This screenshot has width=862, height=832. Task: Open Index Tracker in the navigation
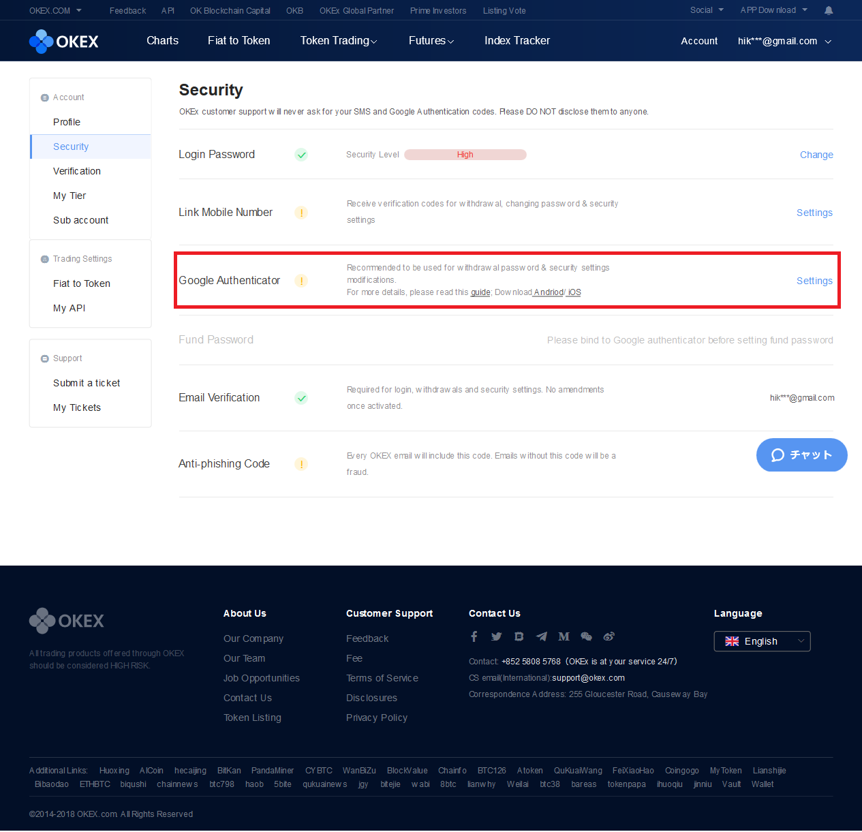517,41
